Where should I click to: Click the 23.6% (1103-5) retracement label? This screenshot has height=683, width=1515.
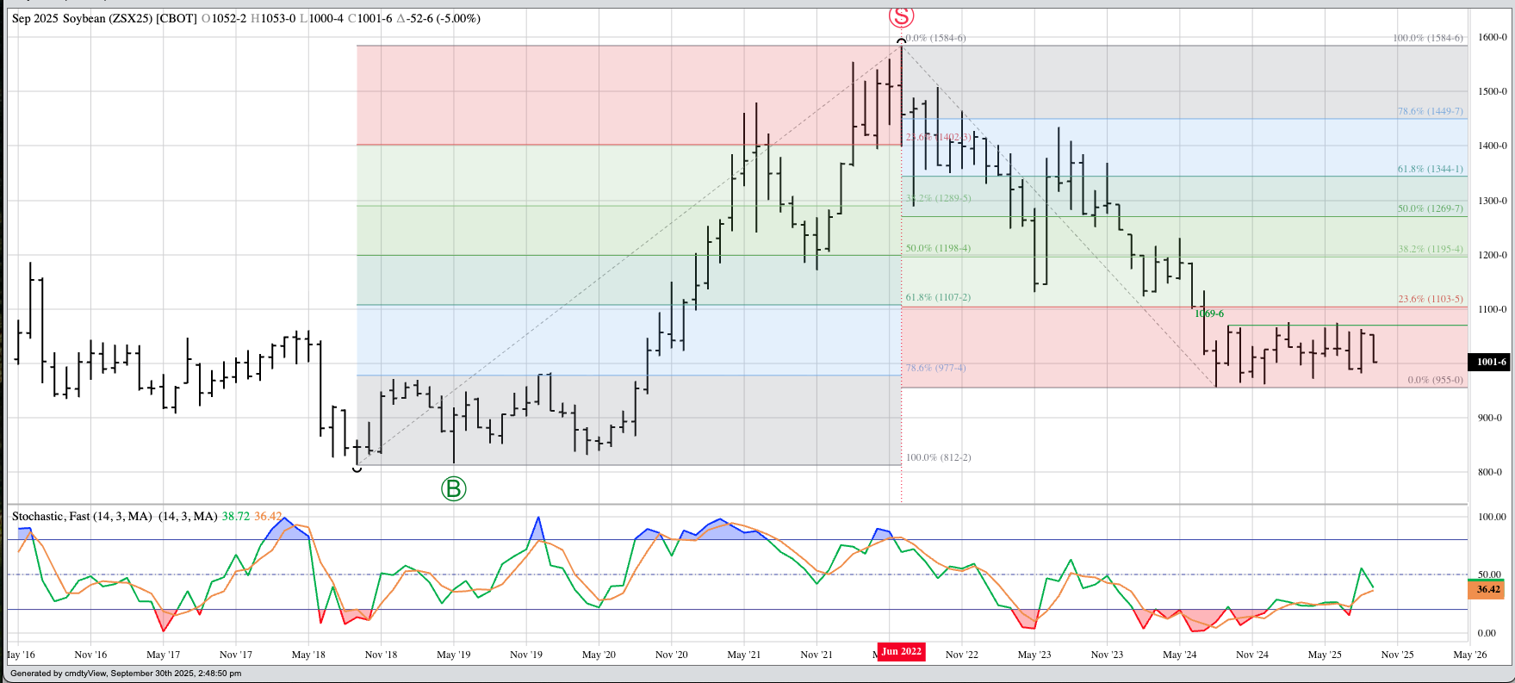coord(1430,299)
